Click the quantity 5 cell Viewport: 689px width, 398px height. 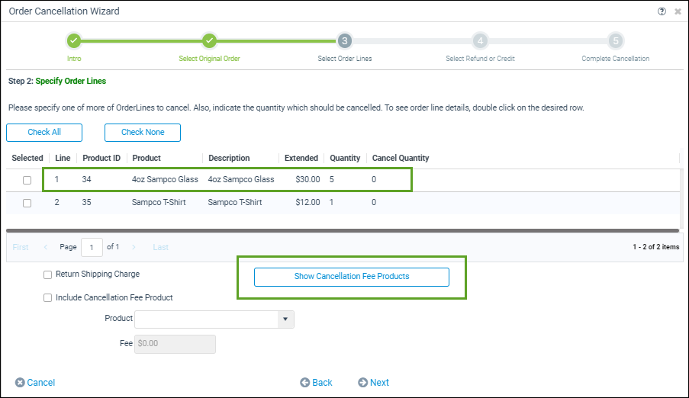pyautogui.click(x=332, y=180)
